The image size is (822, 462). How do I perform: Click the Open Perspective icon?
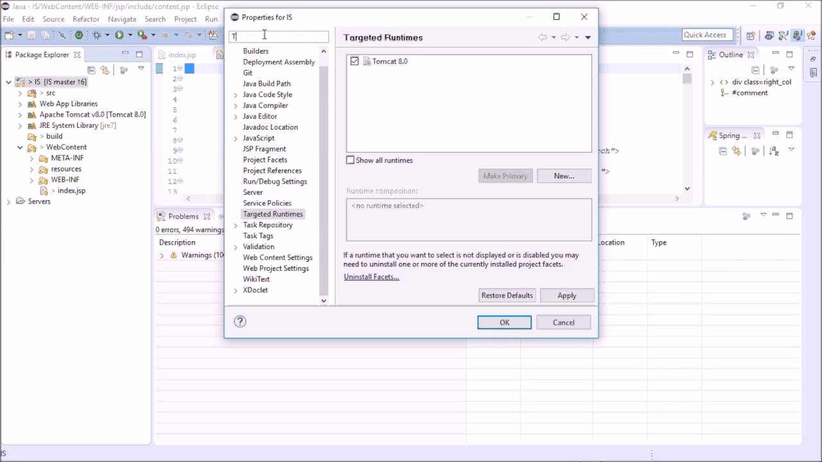click(750, 35)
